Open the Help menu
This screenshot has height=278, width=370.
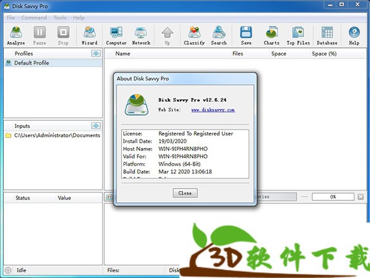(x=78, y=18)
